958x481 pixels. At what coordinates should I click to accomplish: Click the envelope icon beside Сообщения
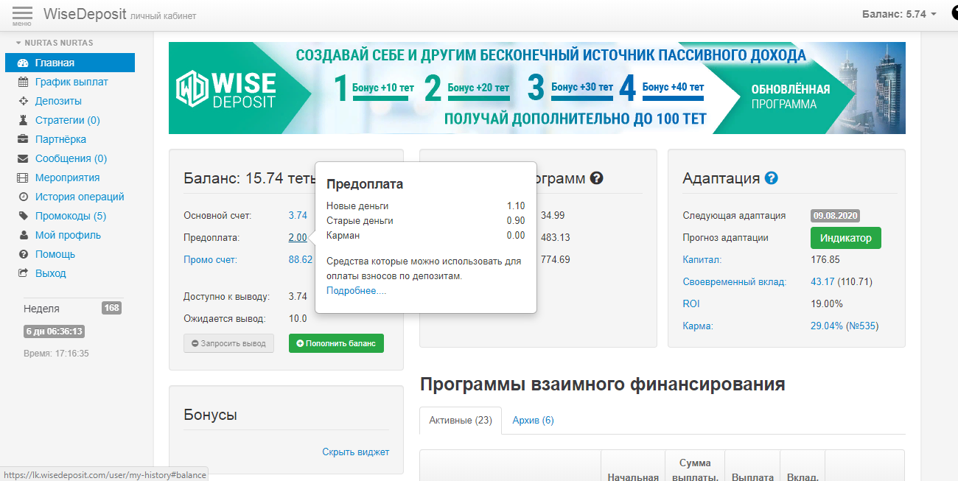pos(23,158)
